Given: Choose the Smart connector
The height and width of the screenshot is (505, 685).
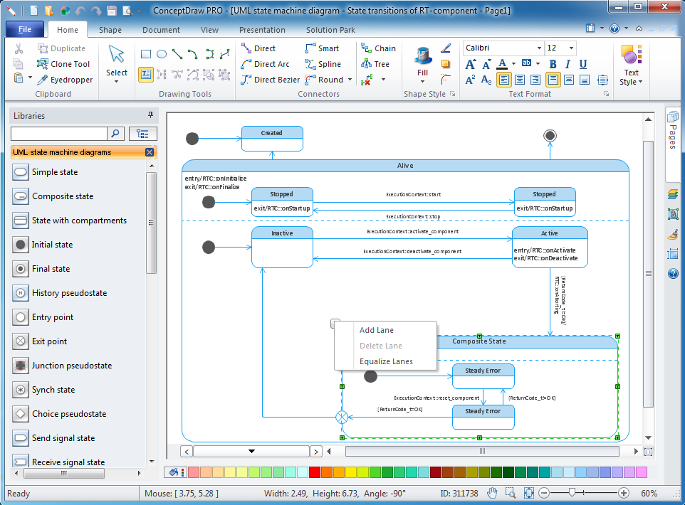Looking at the screenshot, I should coord(322,48).
